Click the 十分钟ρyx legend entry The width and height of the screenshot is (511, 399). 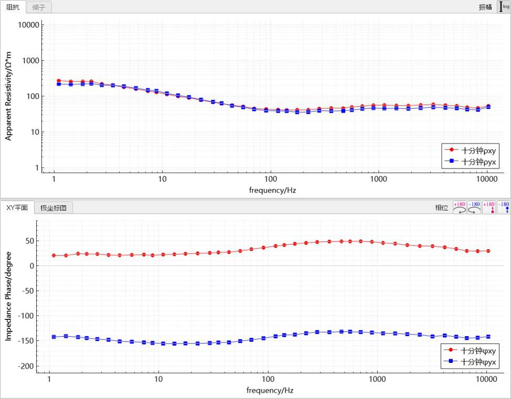click(470, 161)
